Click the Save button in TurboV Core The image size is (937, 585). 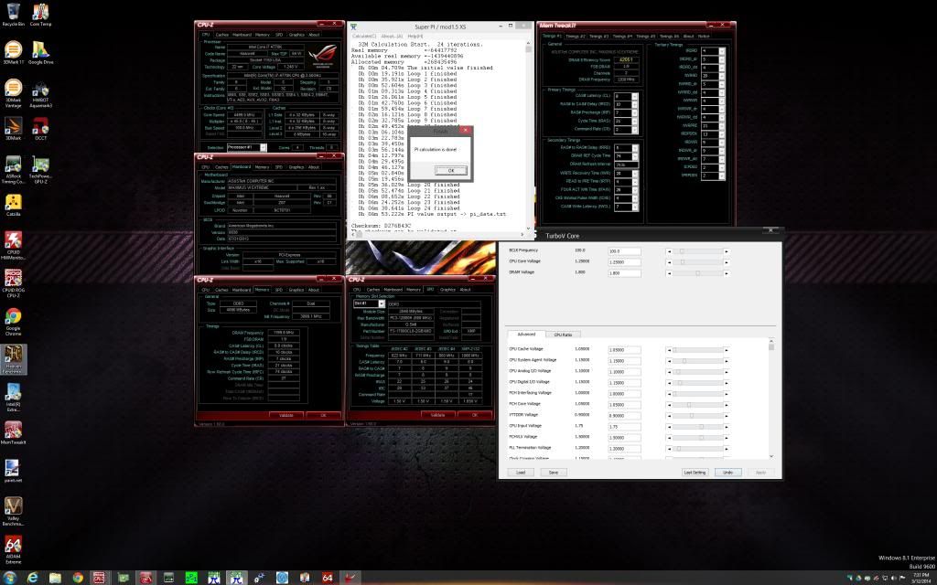point(554,473)
